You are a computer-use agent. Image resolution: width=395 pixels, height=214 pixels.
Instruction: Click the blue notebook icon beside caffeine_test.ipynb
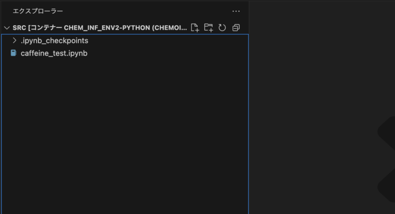(14, 53)
